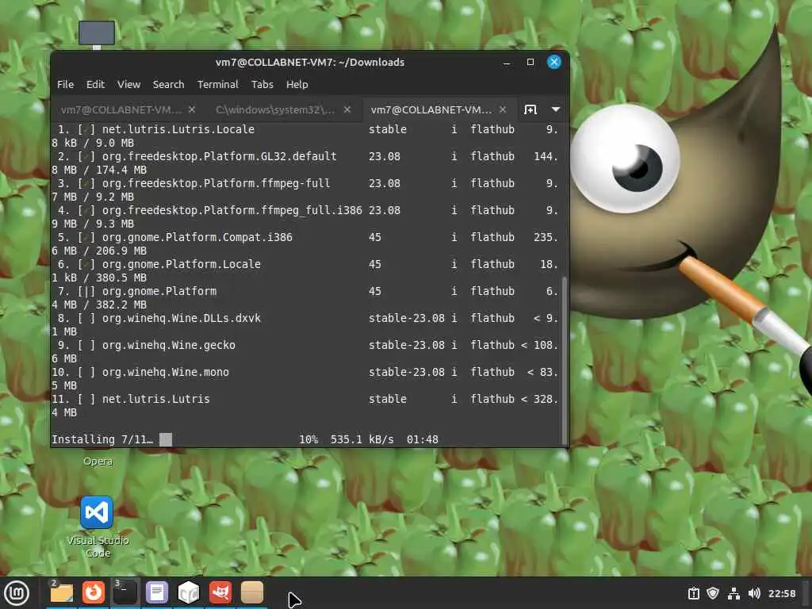Switch to the Terminal taskbar icon
Image resolution: width=812 pixels, height=609 pixels.
(x=125, y=592)
